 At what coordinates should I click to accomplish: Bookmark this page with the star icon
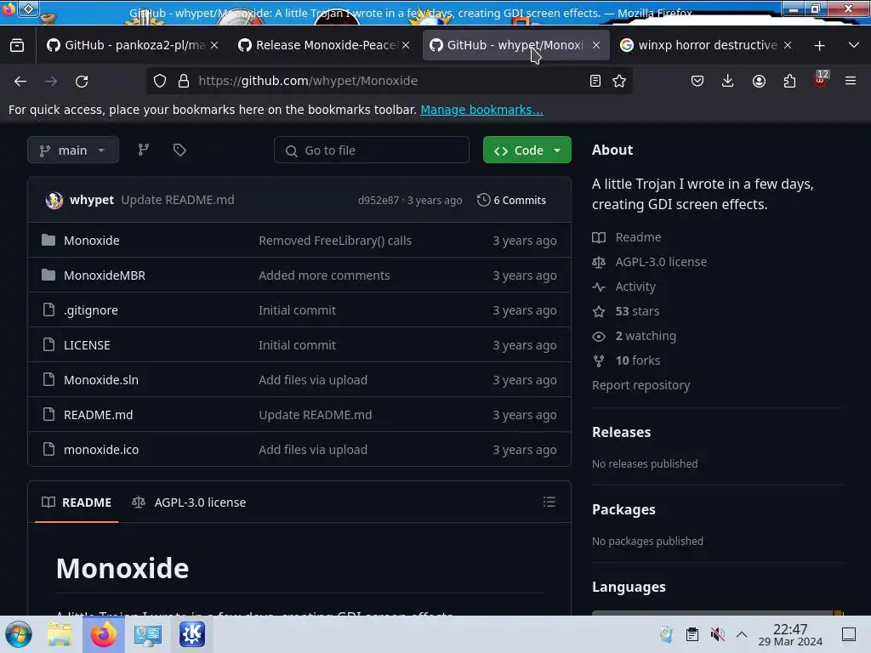pyautogui.click(x=619, y=81)
